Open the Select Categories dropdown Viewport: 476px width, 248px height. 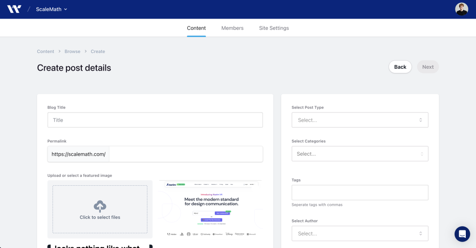360,154
